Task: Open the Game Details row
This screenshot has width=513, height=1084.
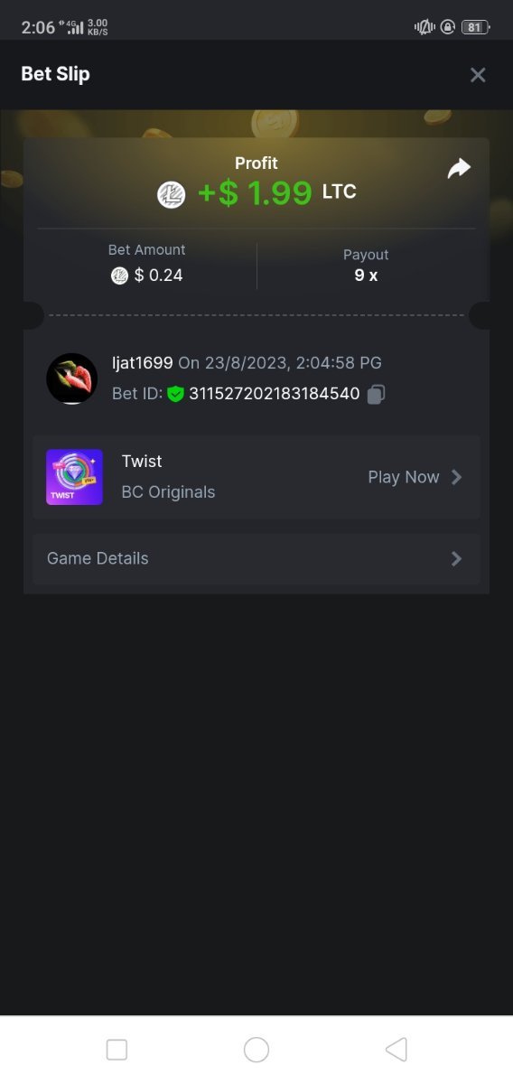Action: (256, 558)
